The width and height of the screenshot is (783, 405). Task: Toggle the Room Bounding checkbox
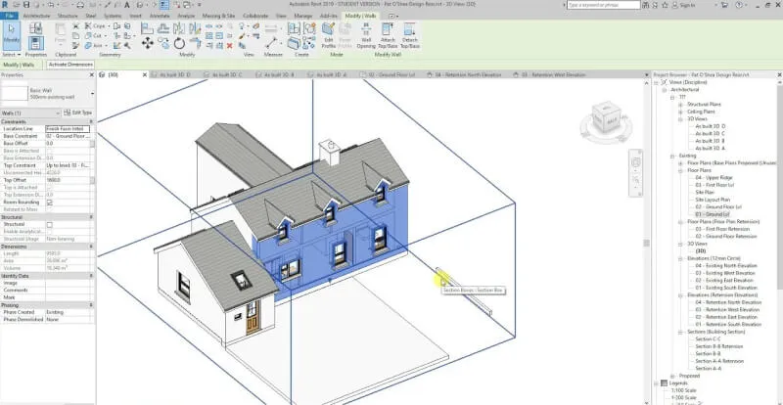[x=50, y=202]
